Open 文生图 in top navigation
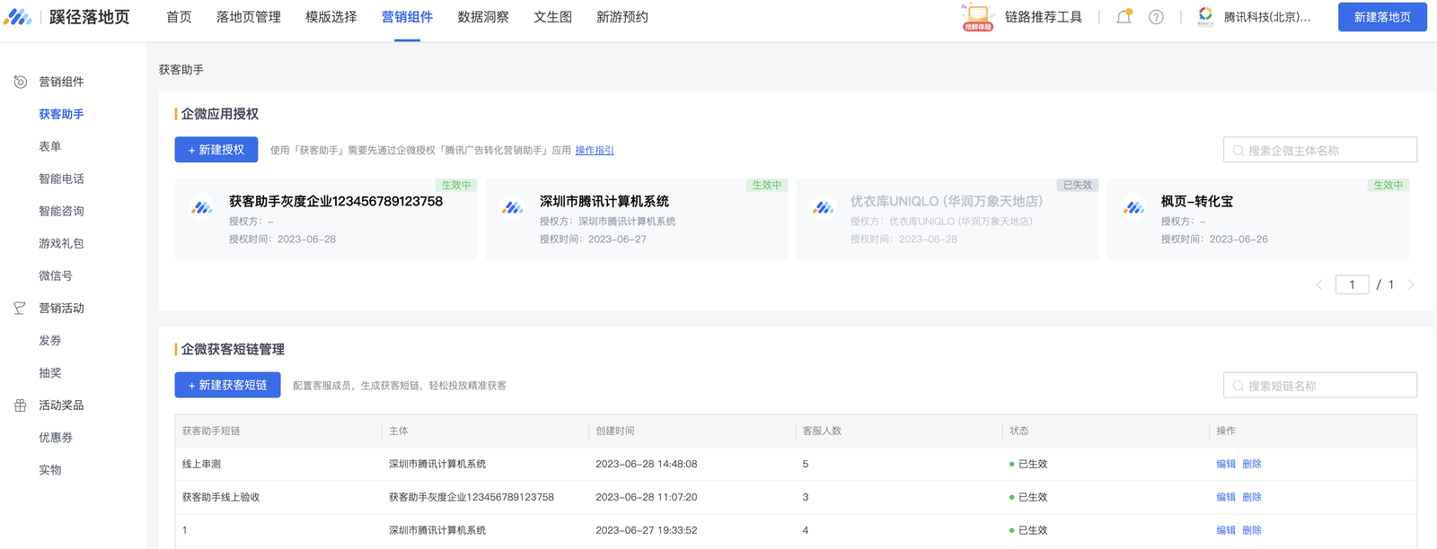This screenshot has width=1437, height=549. pos(553,17)
